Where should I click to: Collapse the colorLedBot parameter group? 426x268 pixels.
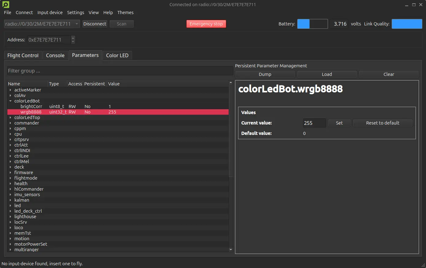[x=10, y=101]
